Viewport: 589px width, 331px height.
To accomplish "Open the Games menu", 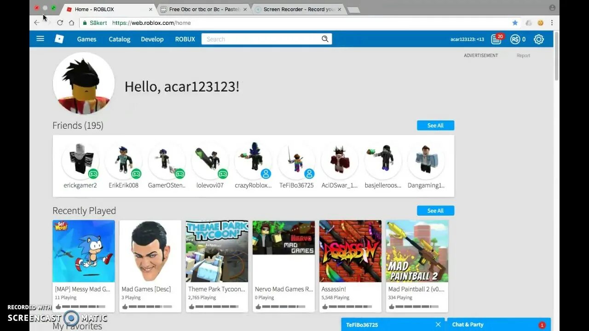I will (87, 39).
